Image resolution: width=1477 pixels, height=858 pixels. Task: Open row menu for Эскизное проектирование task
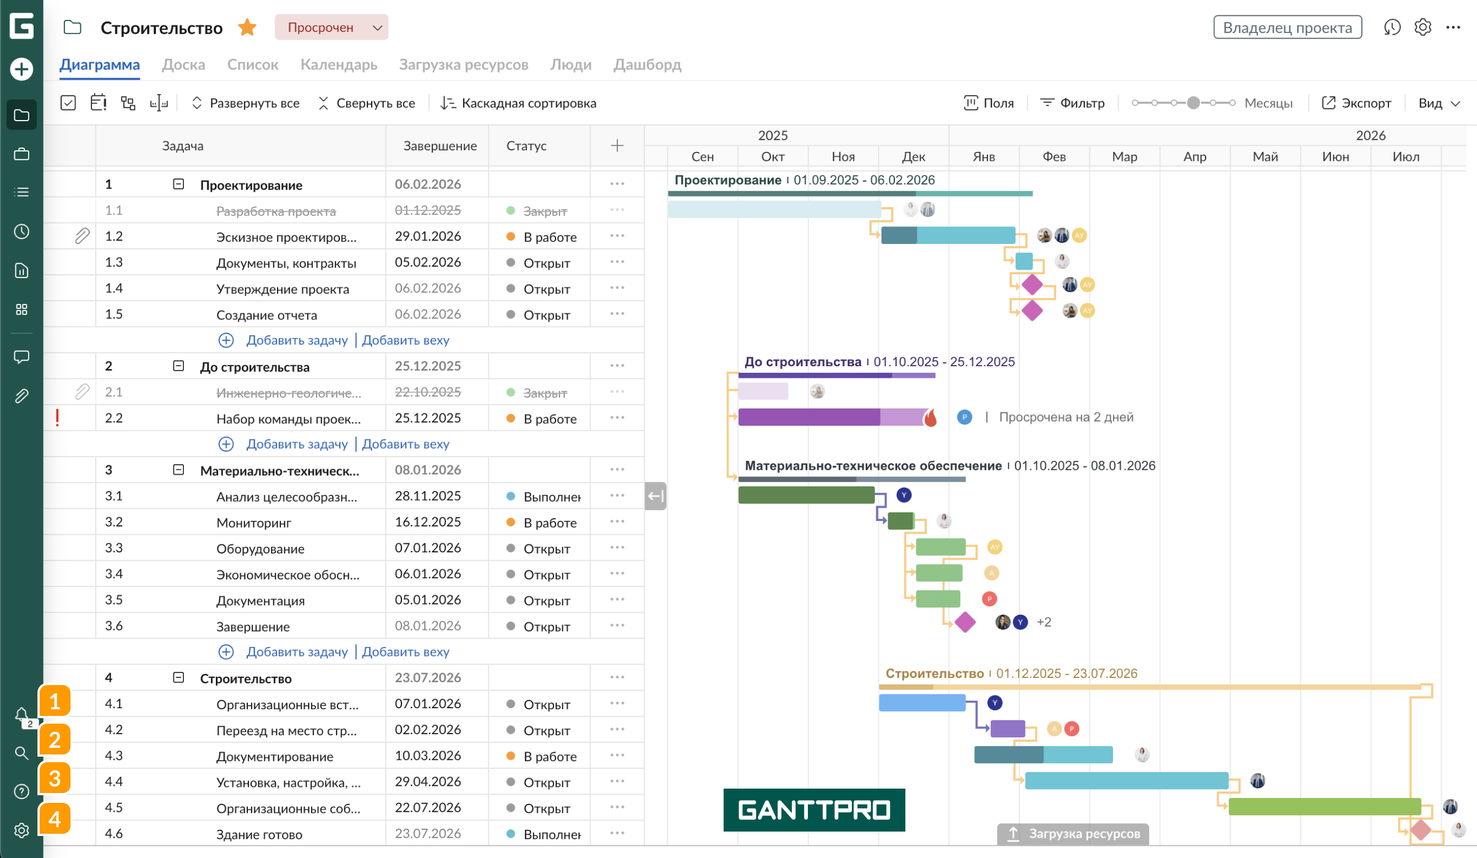(617, 236)
